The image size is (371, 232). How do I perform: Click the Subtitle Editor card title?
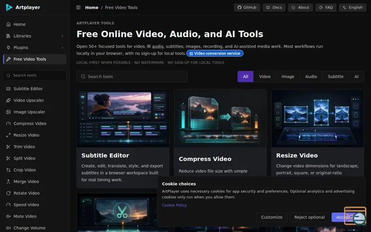[x=105, y=155]
